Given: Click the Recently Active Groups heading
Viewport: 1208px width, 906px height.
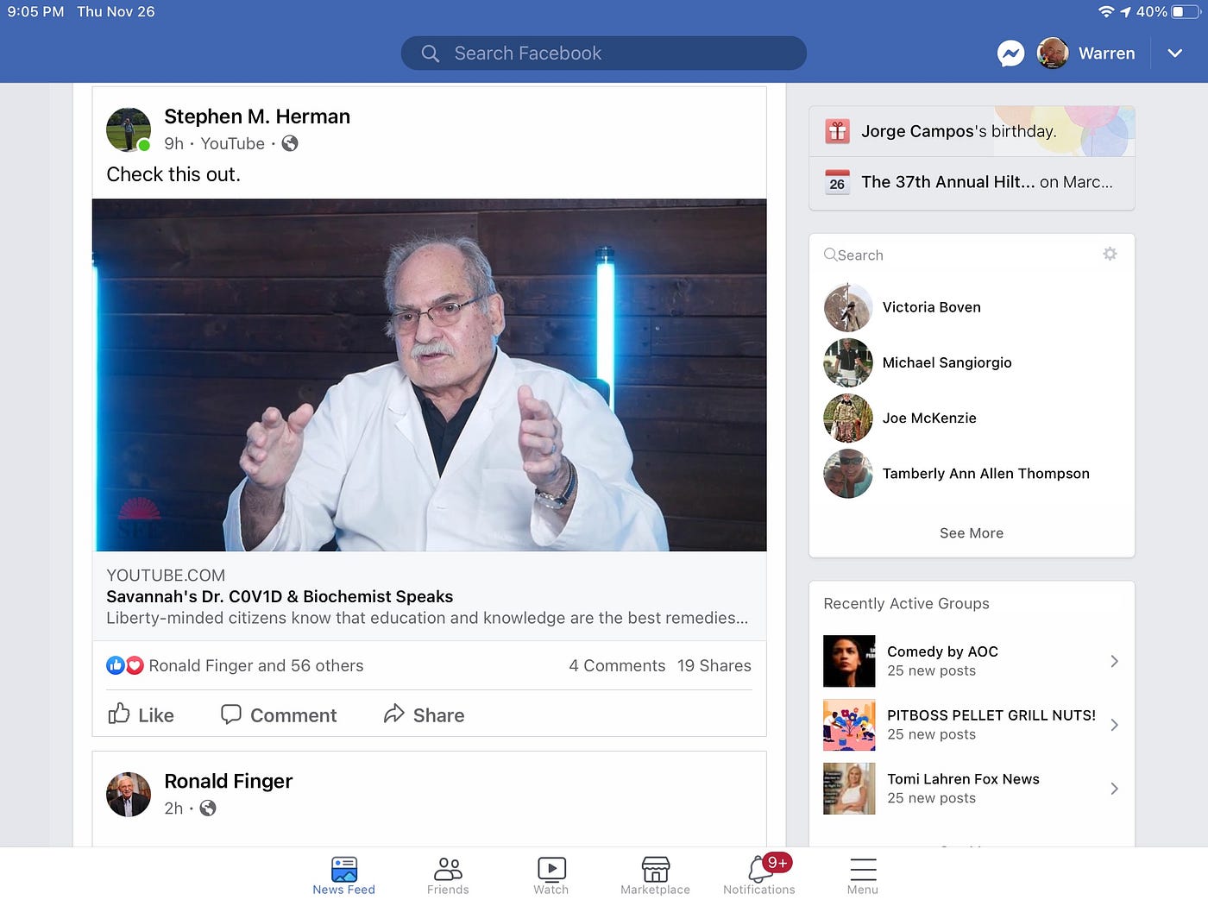Looking at the screenshot, I should [906, 604].
